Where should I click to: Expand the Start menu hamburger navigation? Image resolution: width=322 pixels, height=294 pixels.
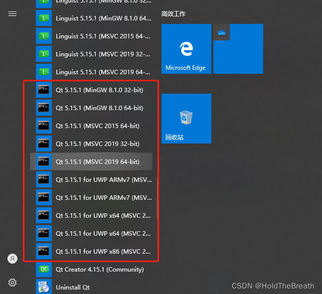click(x=12, y=14)
